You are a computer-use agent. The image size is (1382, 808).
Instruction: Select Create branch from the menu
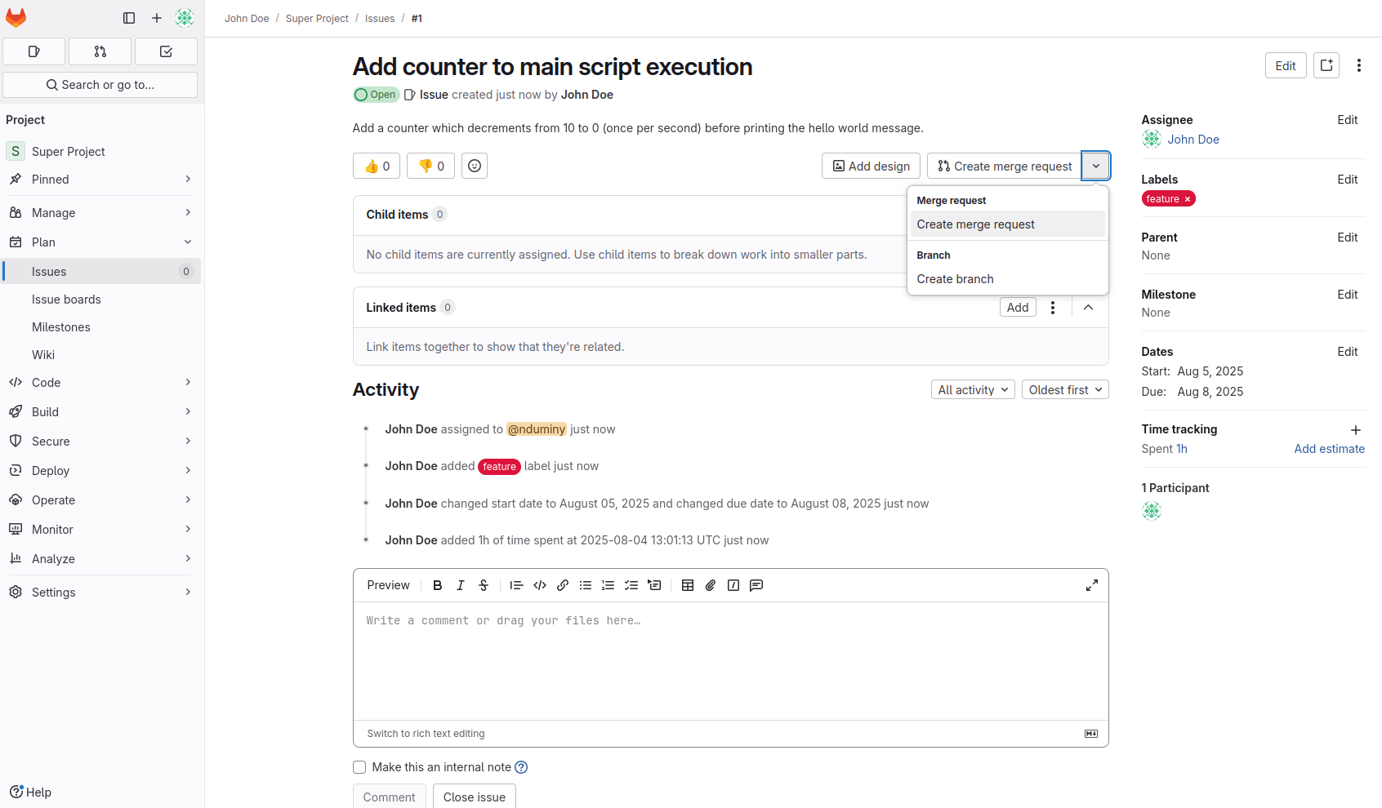(955, 278)
